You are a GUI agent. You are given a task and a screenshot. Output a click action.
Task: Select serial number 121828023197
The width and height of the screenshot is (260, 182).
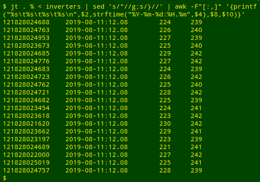coord(26,139)
